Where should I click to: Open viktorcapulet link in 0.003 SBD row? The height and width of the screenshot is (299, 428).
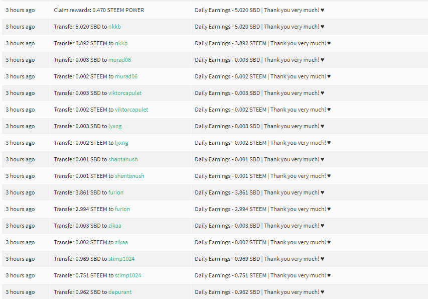tap(125, 93)
